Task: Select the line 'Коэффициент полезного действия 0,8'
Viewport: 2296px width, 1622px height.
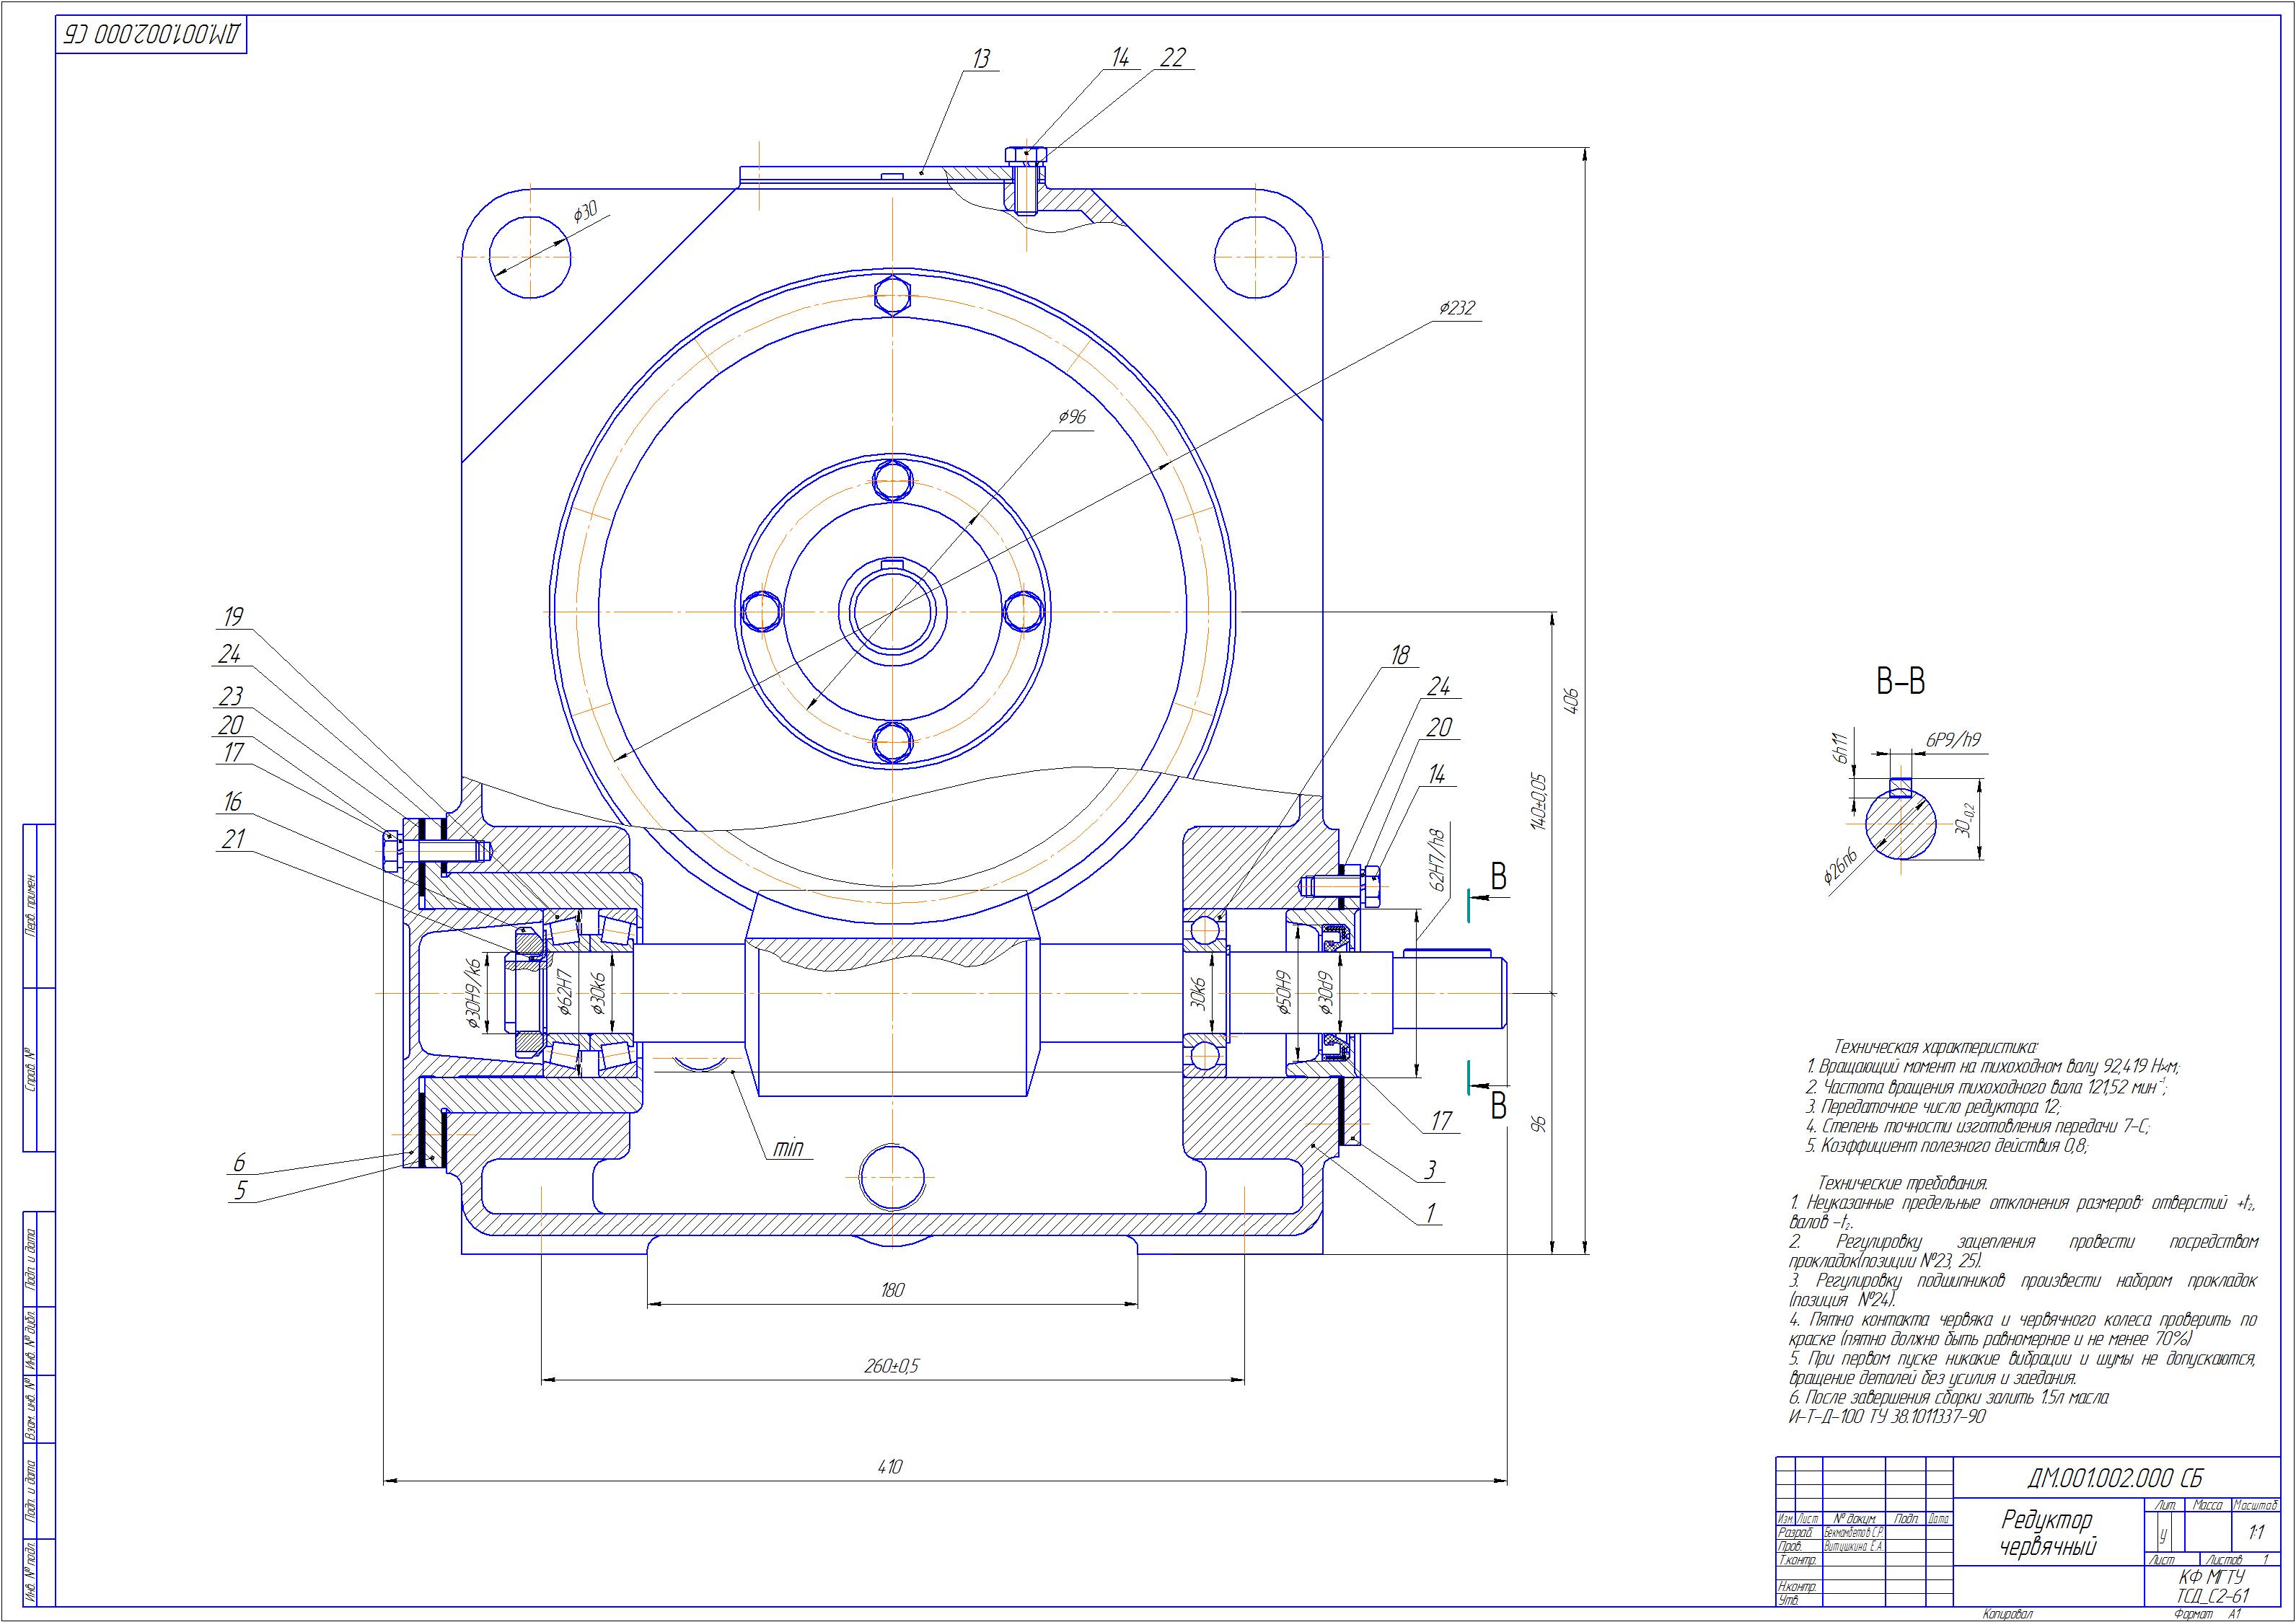Action: tap(1947, 1146)
